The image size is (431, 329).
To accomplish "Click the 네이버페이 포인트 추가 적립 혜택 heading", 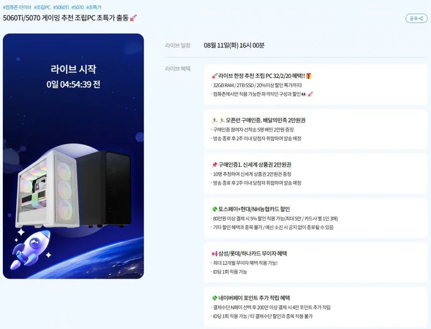I will [x=254, y=298].
